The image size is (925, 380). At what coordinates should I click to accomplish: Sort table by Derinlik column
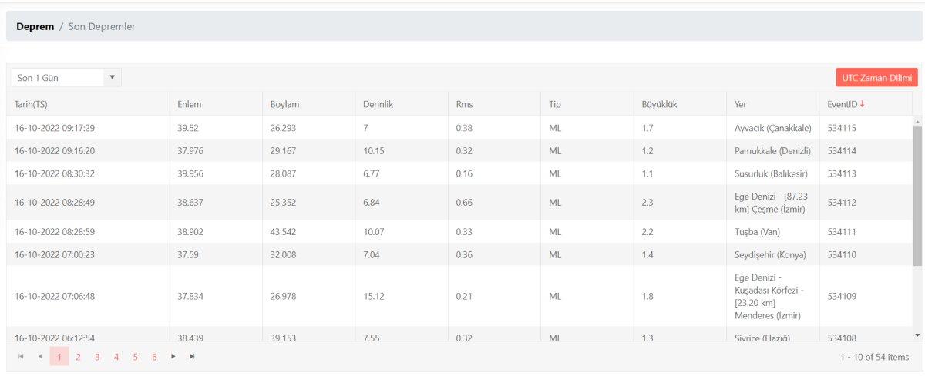(378, 104)
